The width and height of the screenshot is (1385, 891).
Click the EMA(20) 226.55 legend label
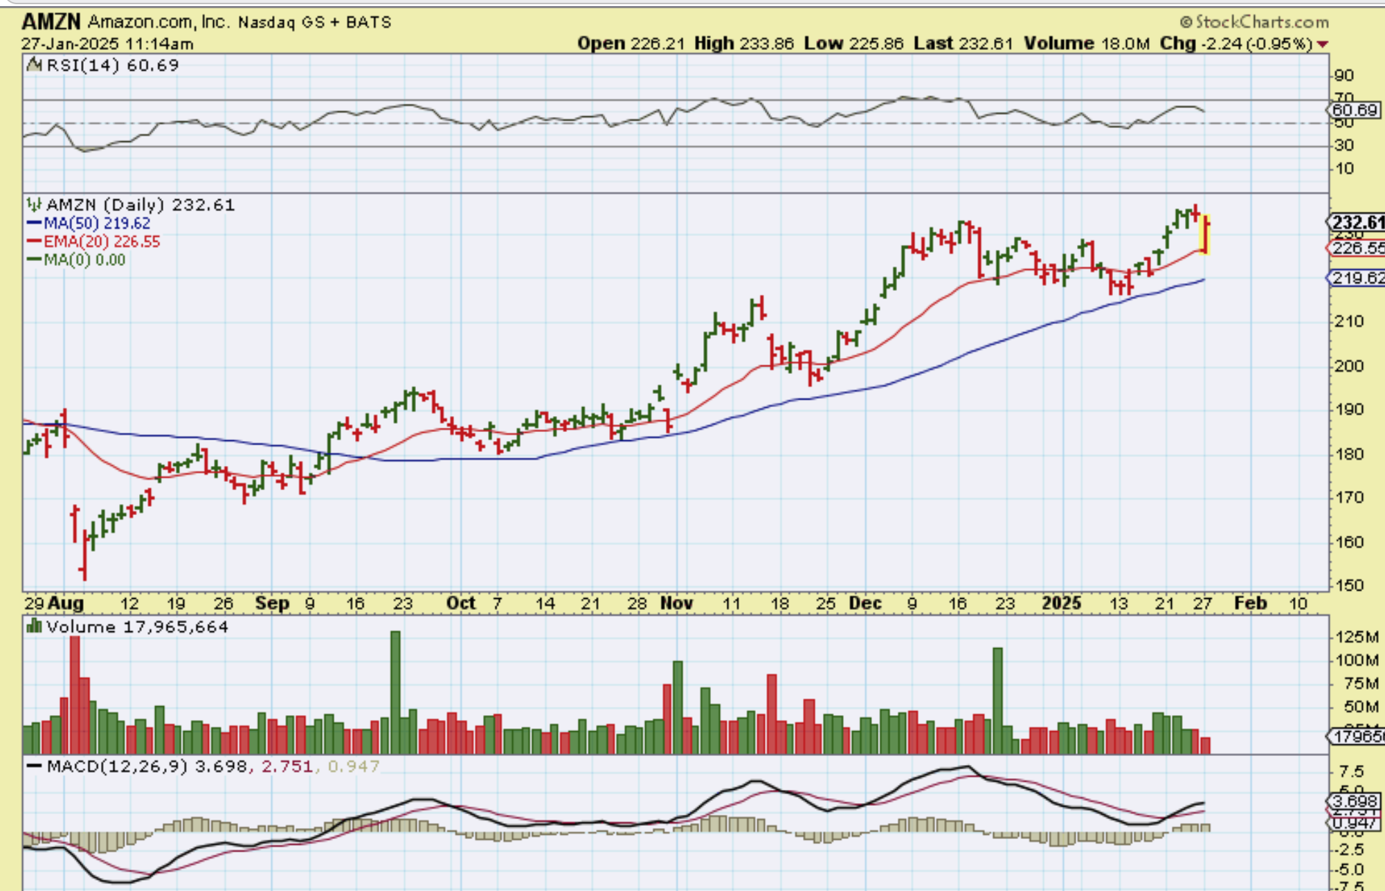click(102, 242)
